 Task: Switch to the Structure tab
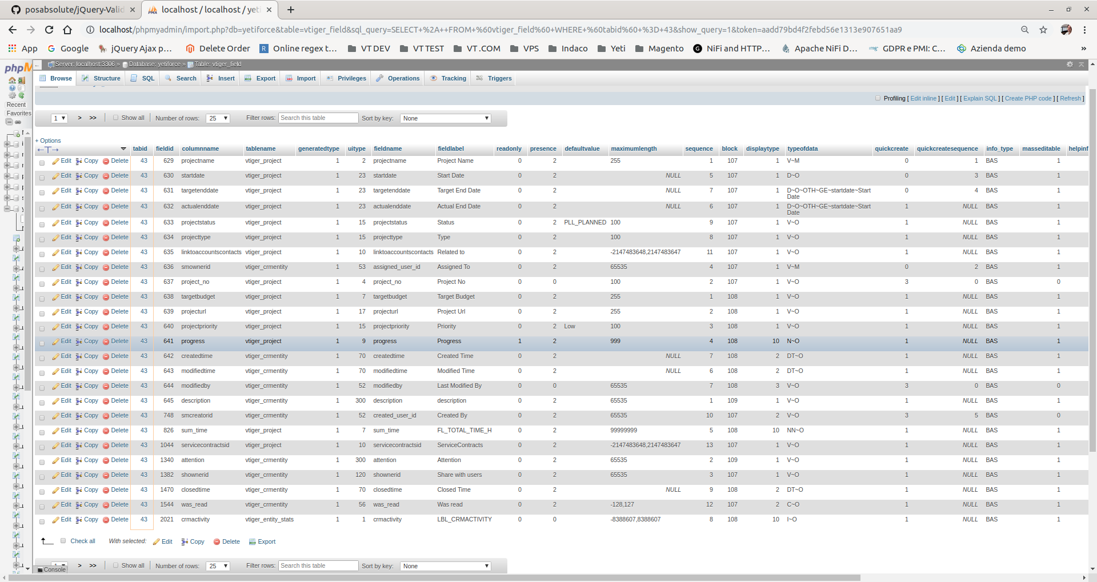(x=101, y=78)
